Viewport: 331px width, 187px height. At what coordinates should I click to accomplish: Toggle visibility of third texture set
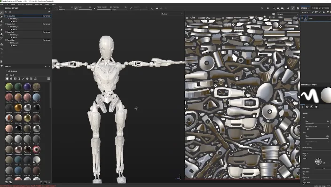tap(6, 32)
